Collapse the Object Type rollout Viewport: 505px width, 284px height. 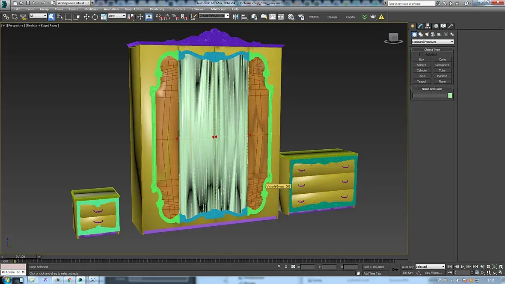[432, 50]
